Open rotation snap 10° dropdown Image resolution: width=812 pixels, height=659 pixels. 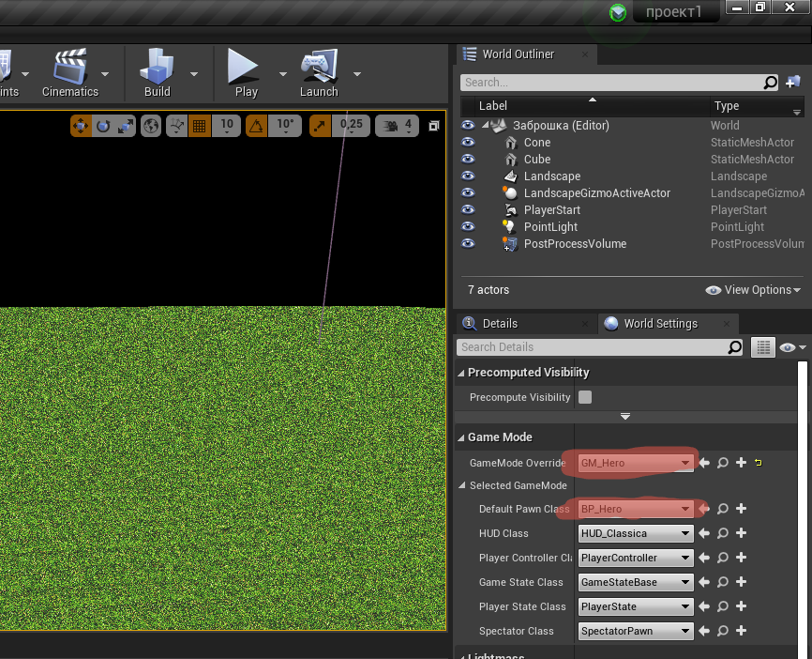(x=285, y=126)
